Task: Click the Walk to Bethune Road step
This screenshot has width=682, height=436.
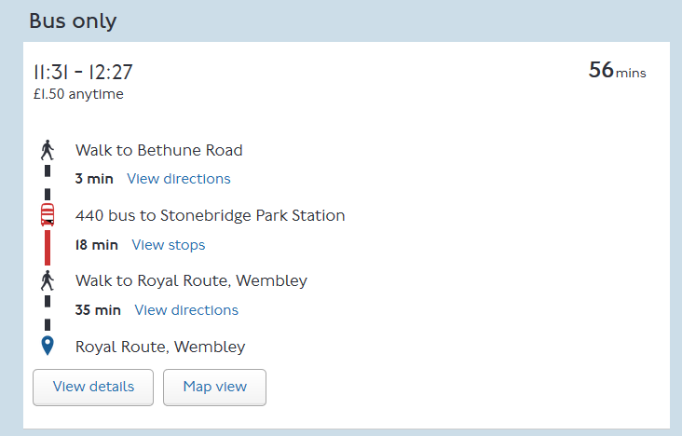Action: coord(158,150)
